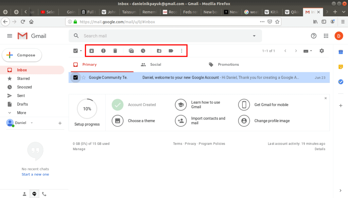348x198 pixels.
Task: Open Google Tasks side panel icon
Action: [341, 82]
